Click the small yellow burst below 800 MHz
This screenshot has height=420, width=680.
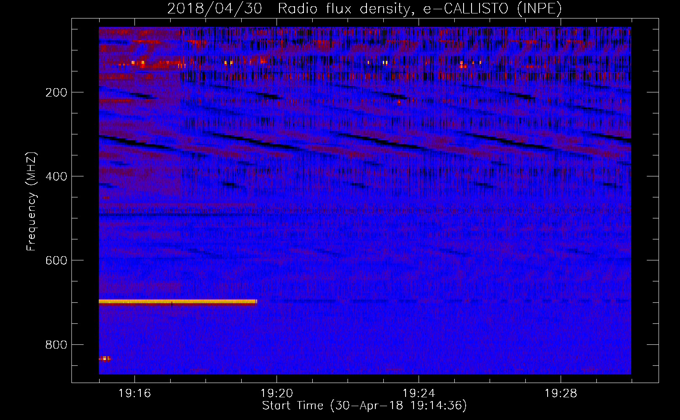coord(105,358)
